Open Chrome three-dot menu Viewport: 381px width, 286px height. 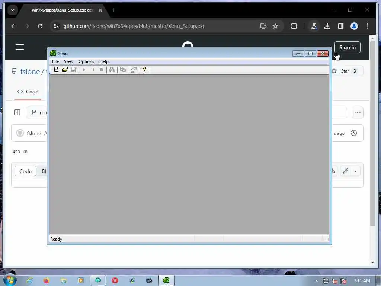(367, 26)
